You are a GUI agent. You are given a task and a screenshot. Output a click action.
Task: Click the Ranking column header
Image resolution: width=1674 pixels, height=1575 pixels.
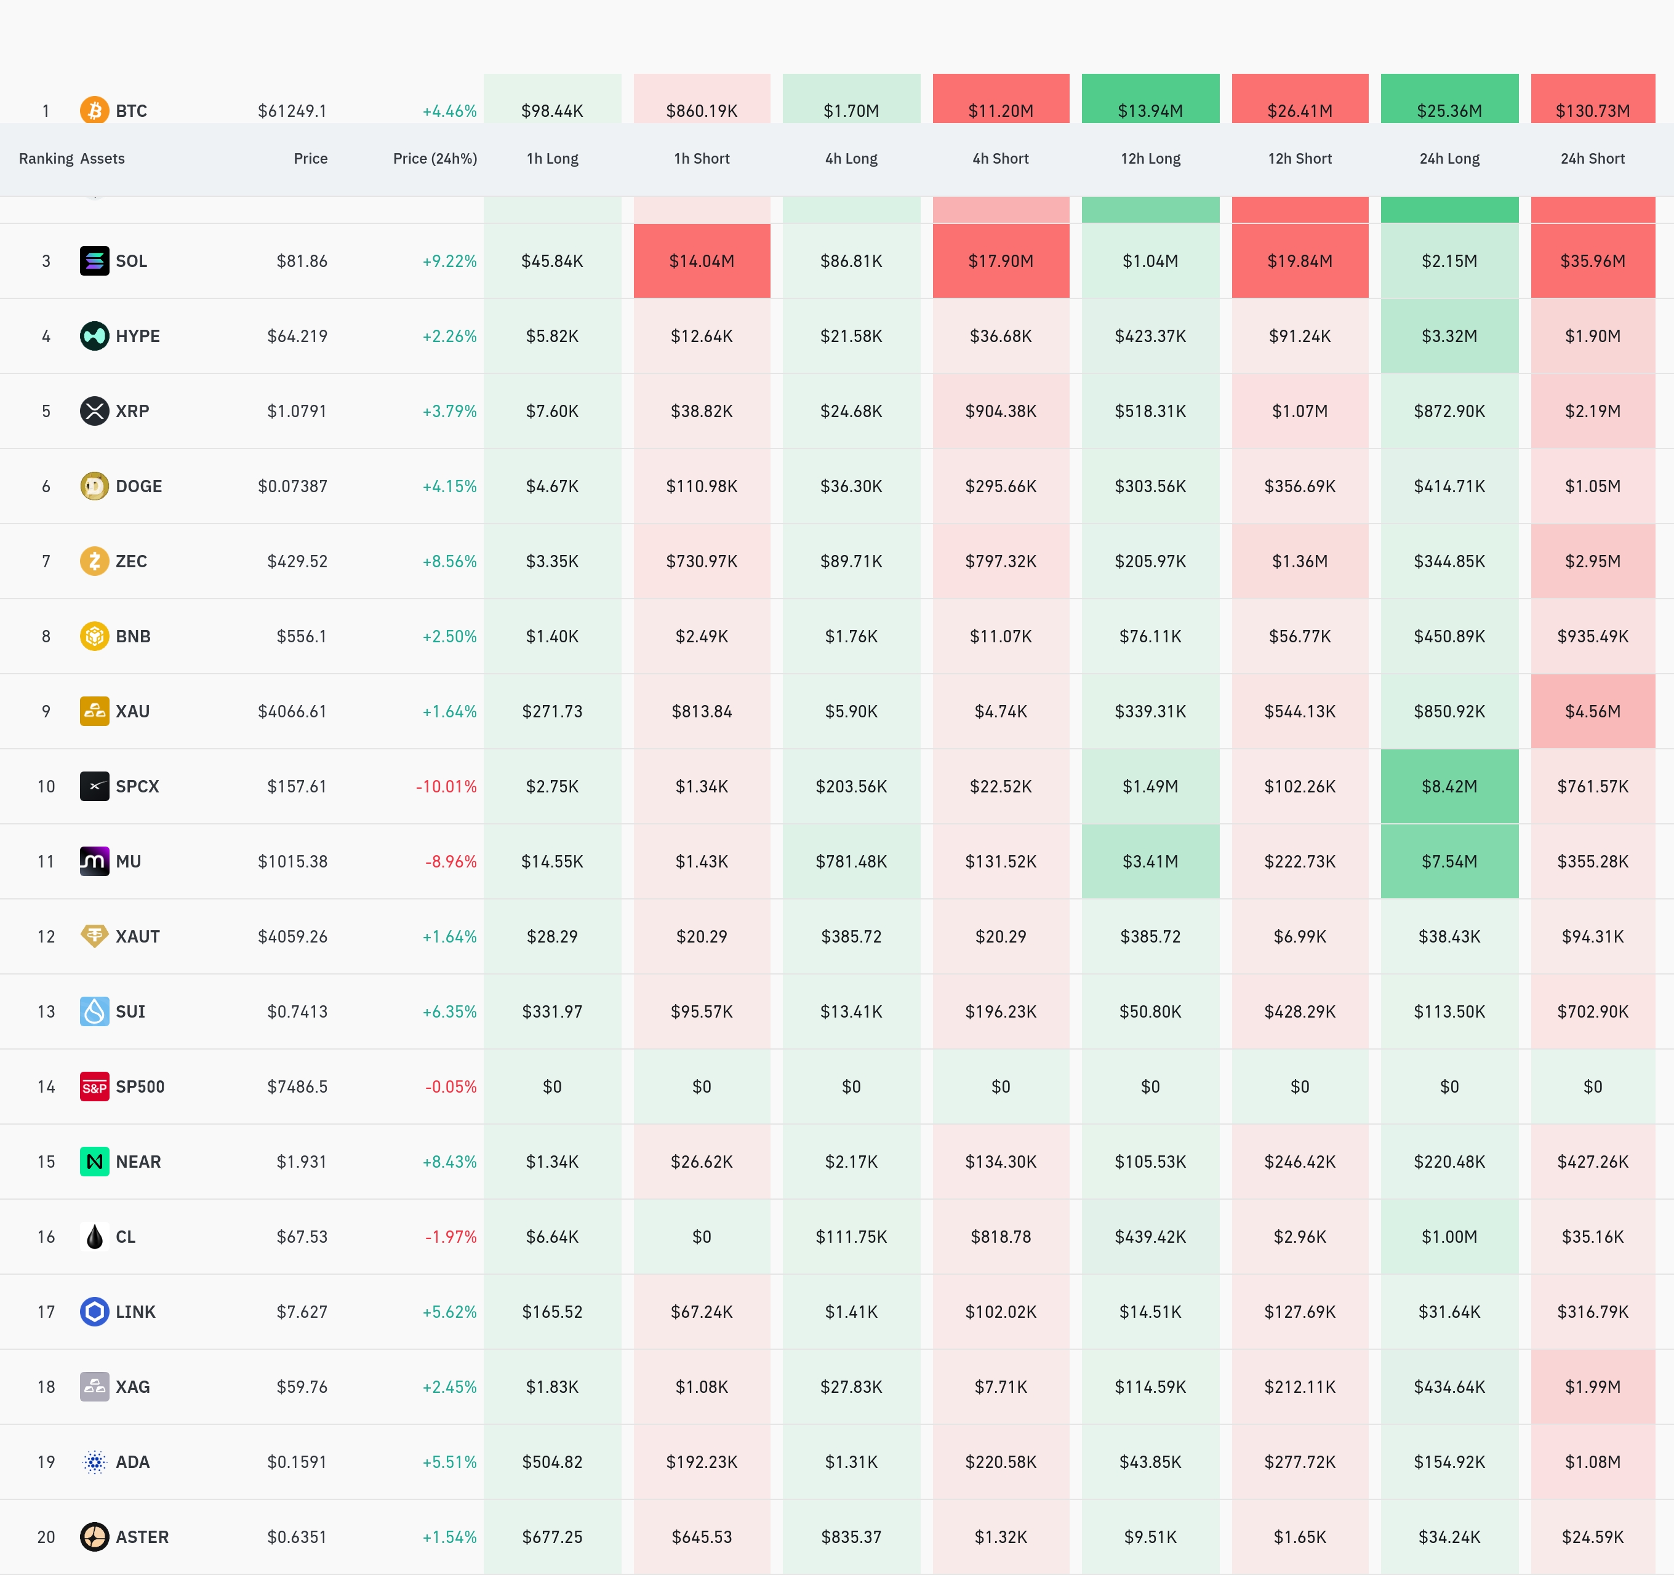46,158
